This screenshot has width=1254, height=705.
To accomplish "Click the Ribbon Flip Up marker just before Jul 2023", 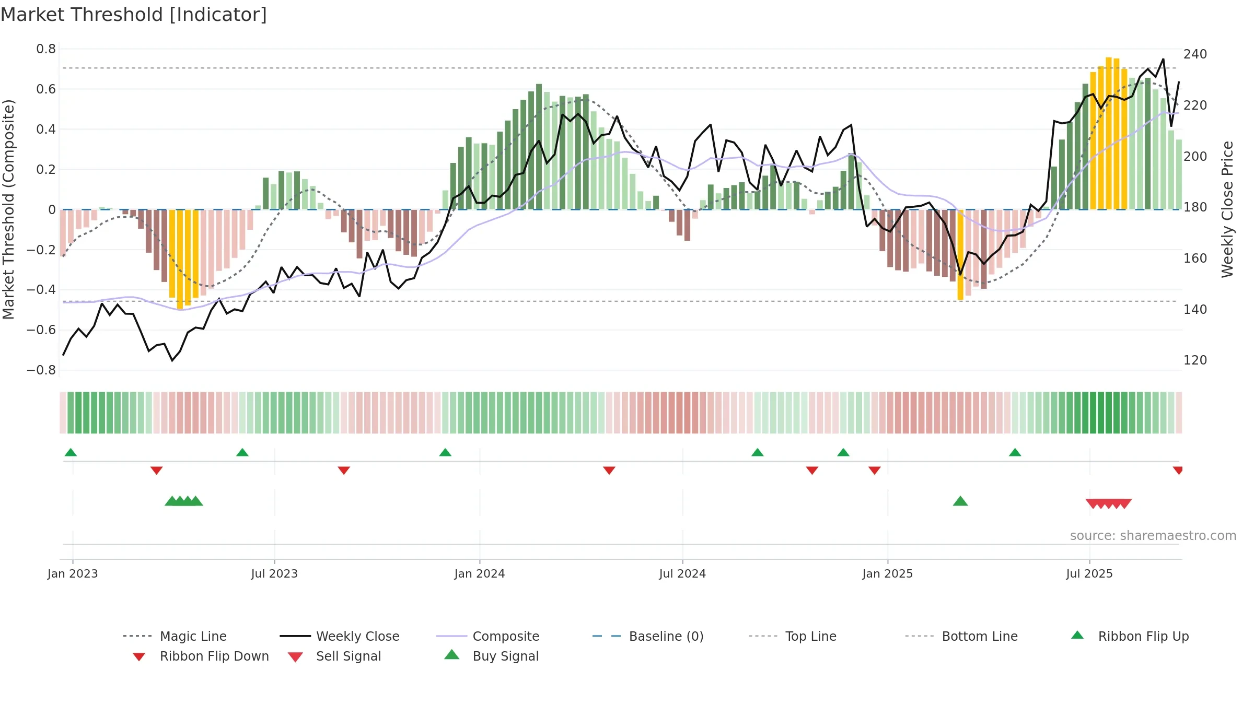I will click(242, 452).
